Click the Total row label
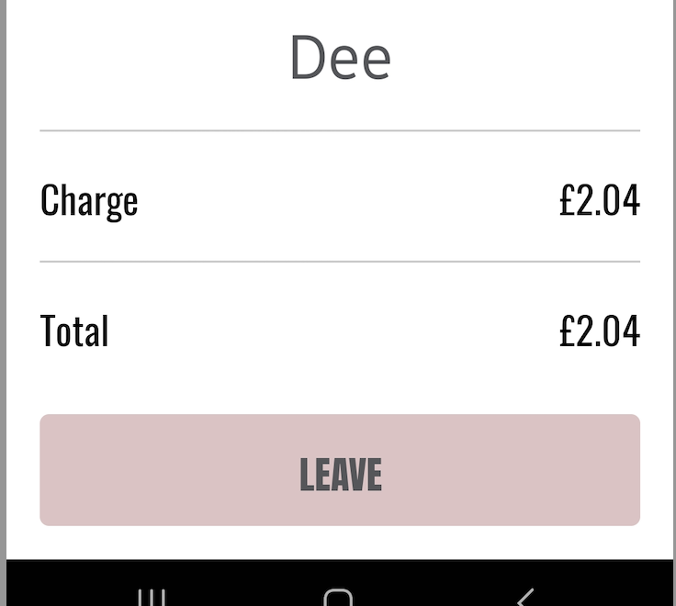 pos(74,331)
